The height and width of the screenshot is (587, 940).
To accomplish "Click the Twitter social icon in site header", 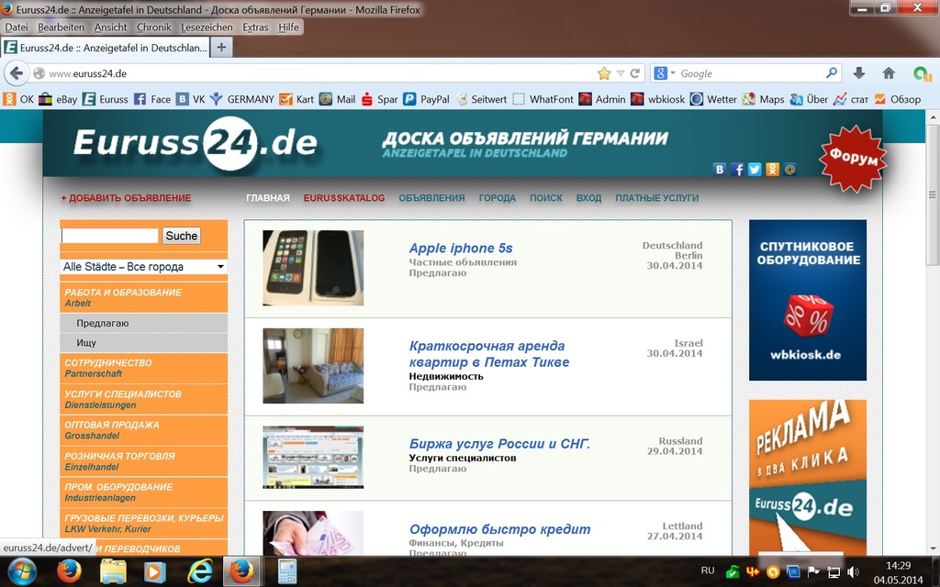I will [755, 170].
